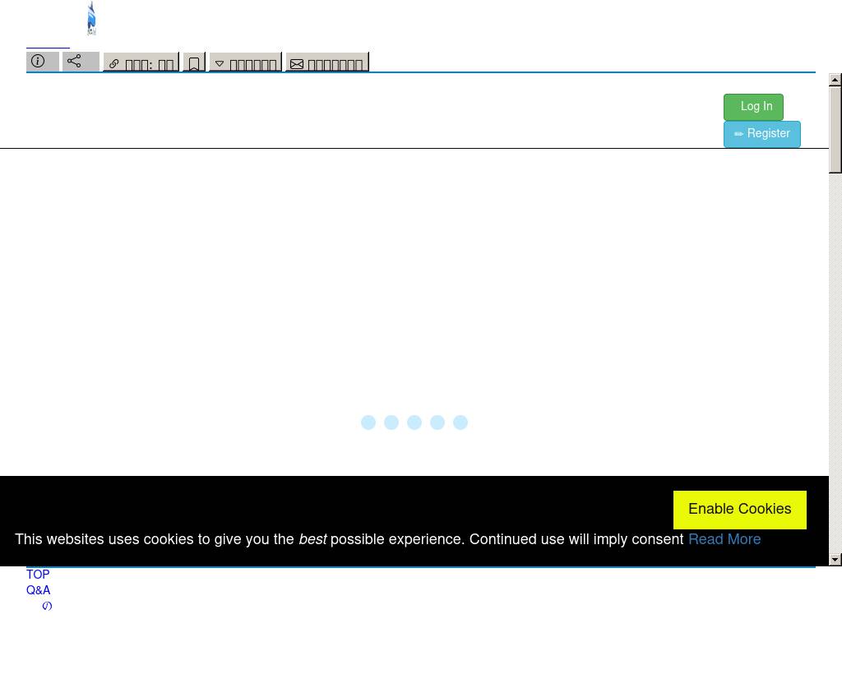This screenshot has height=688, width=842.
Task: Click the vertical scrollbar thumb
Action: click(835, 130)
